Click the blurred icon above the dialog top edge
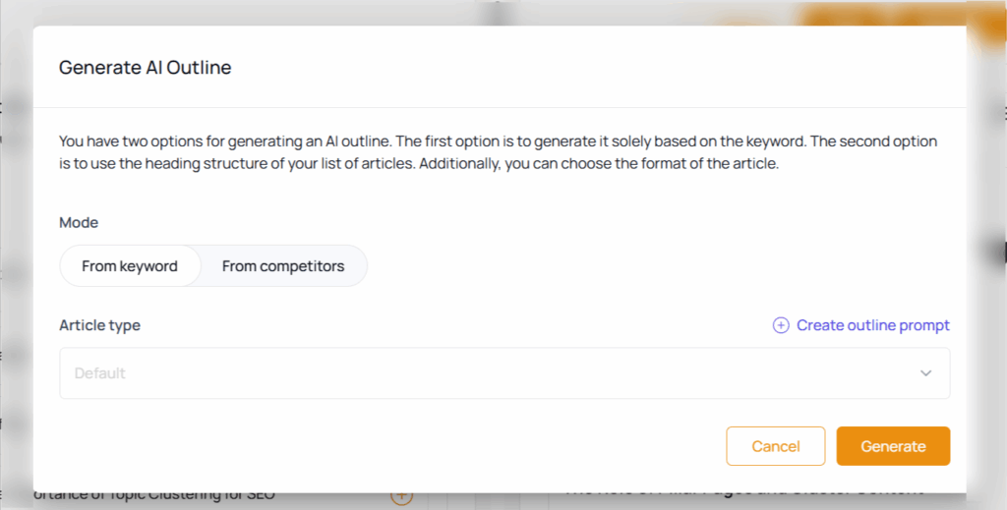 pyautogui.click(x=498, y=13)
